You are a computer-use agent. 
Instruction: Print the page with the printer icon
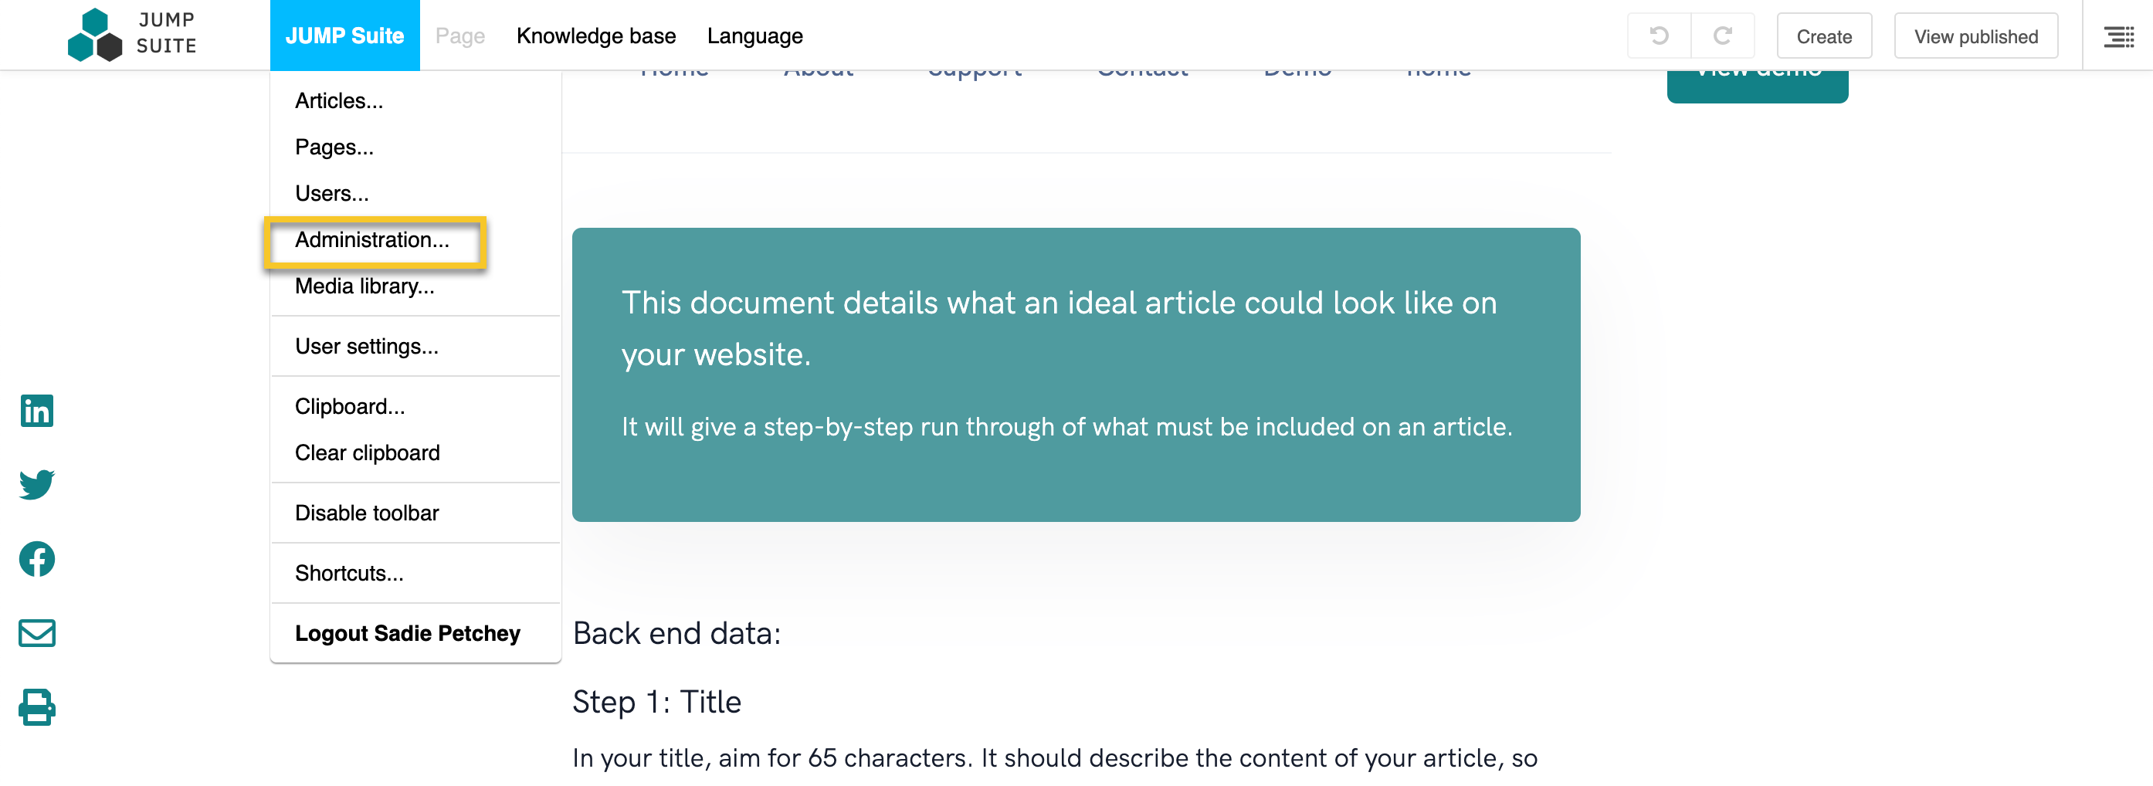(x=37, y=706)
